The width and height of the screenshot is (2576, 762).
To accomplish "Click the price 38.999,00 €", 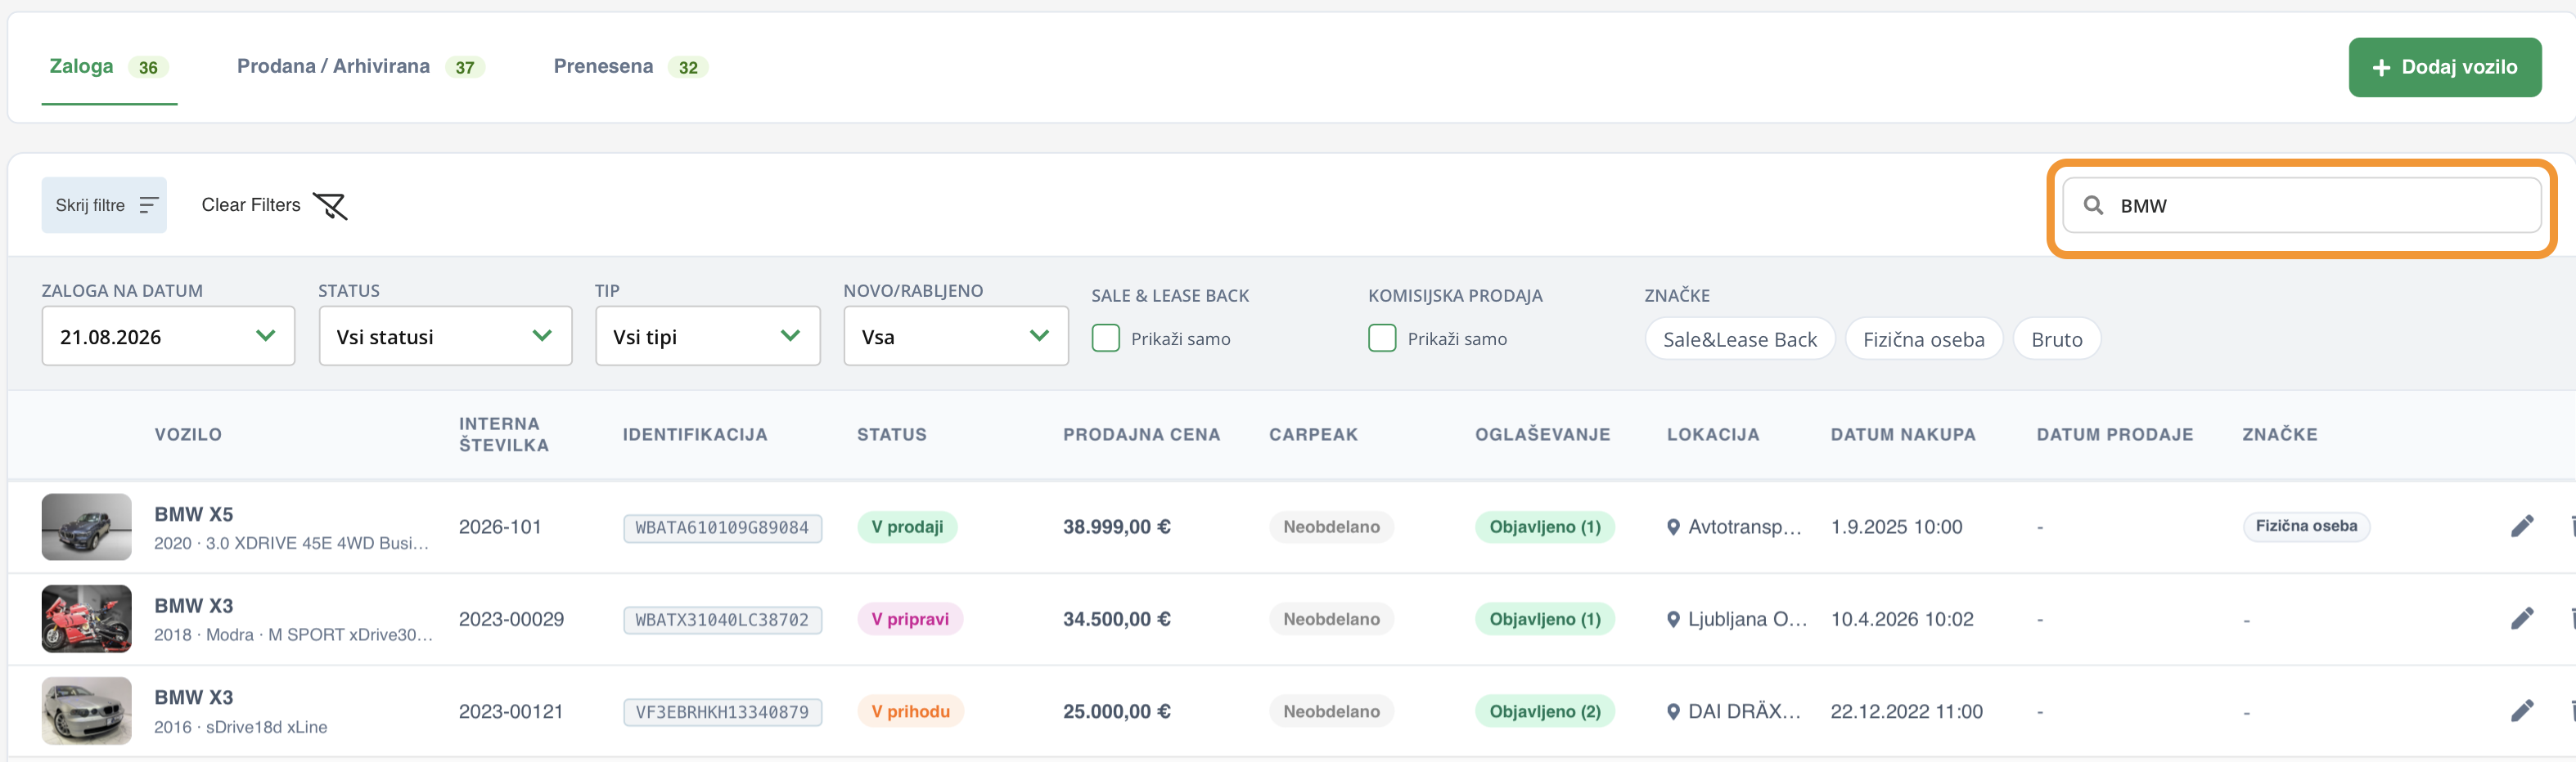I will [x=1116, y=527].
